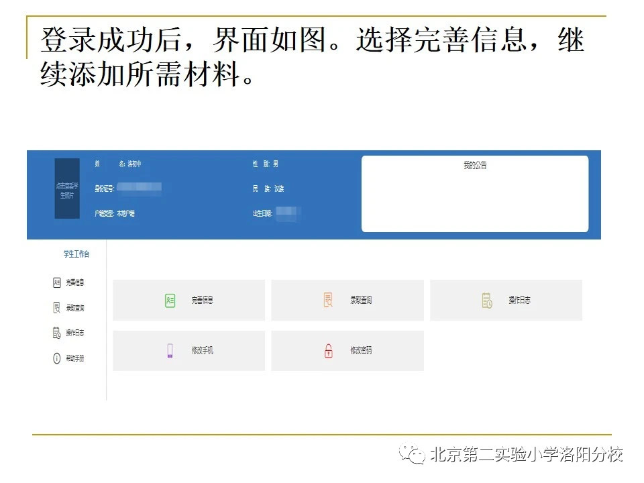Click the 帮助手册 info icon
Screen dimensions: 644x483
tap(57, 358)
